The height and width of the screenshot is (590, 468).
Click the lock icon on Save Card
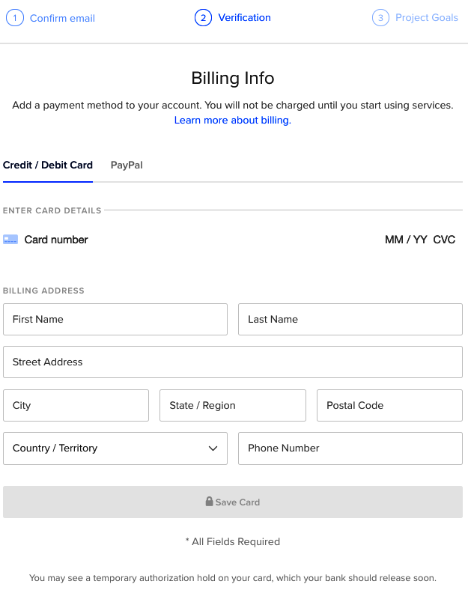click(x=210, y=502)
